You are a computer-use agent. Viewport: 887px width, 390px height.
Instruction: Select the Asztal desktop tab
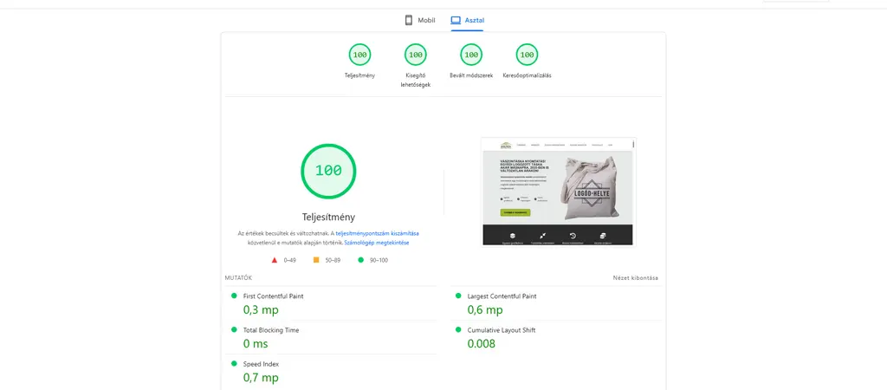click(467, 20)
